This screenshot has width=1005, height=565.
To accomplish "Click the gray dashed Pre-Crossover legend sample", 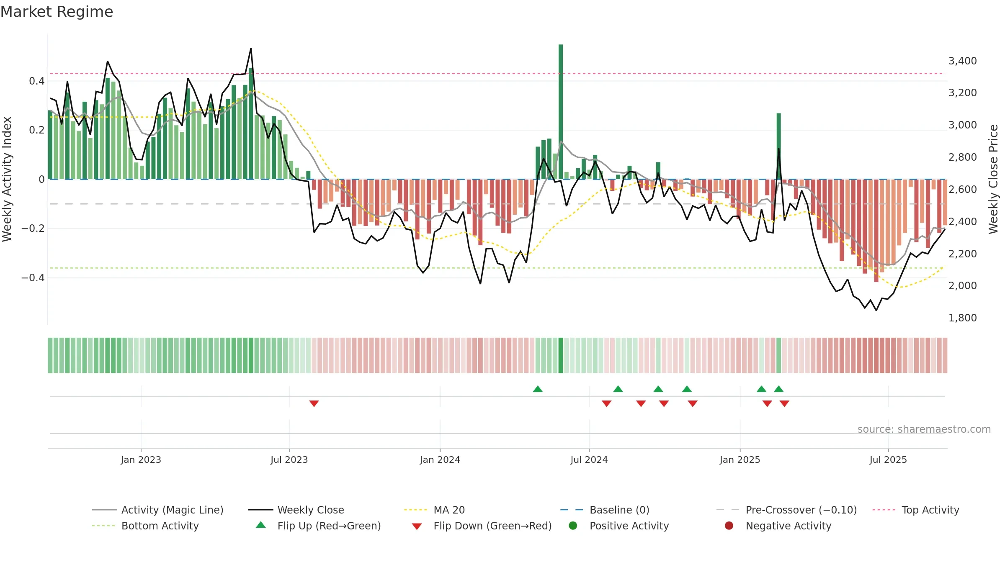I will pos(728,510).
